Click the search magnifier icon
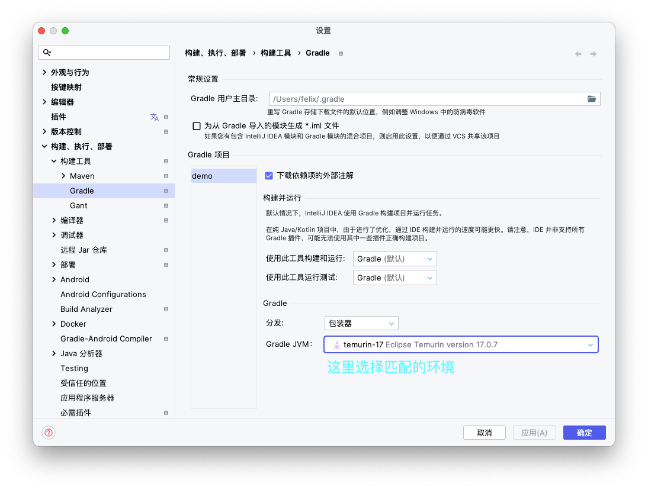Viewport: 648px width, 490px height. (x=47, y=53)
